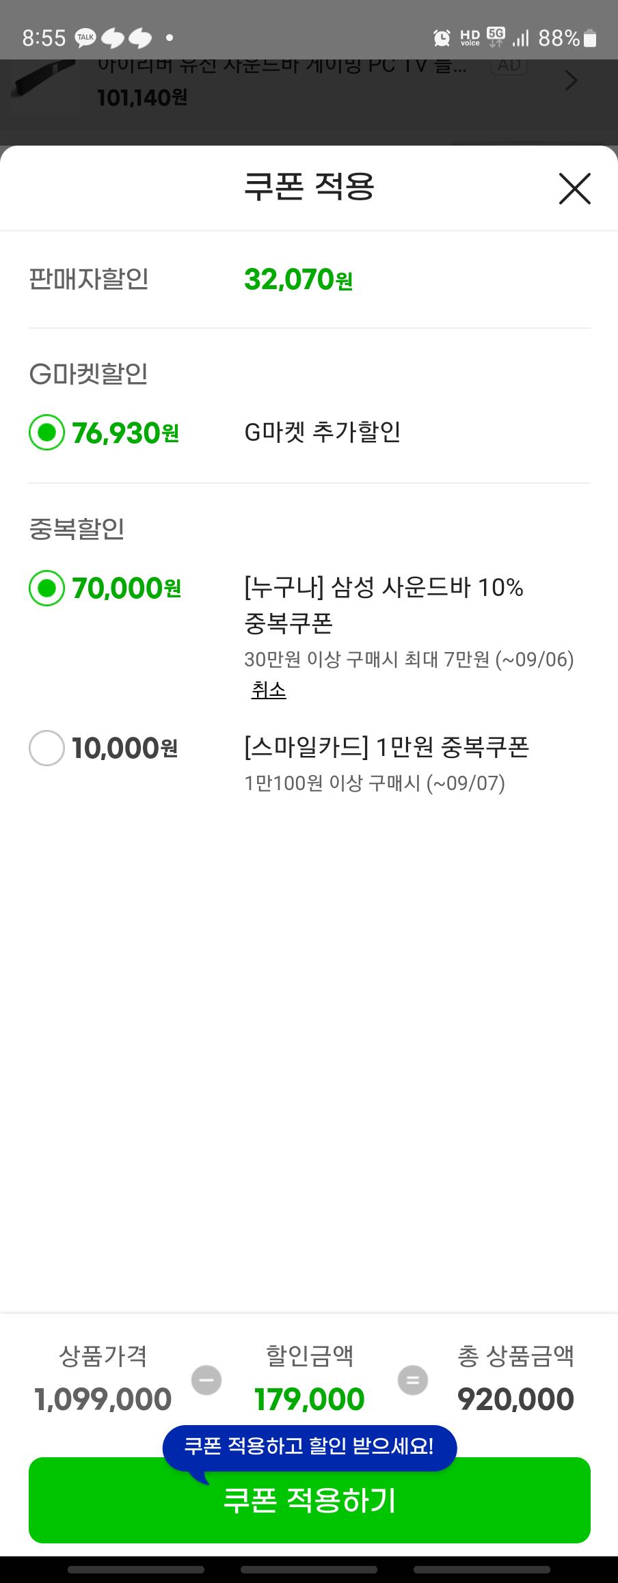Tap the soundbar product thumbnail at top

(x=42, y=82)
